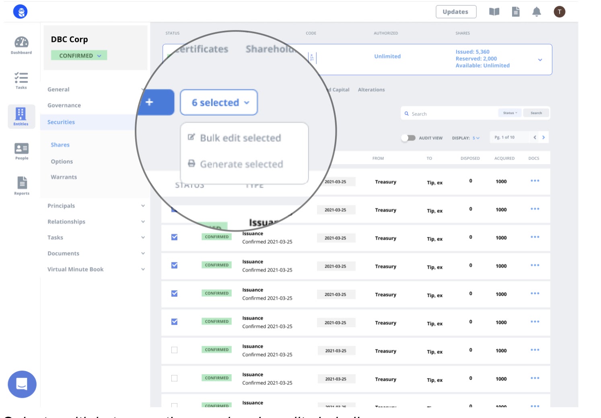Open the Dashboard from sidebar

tap(21, 45)
